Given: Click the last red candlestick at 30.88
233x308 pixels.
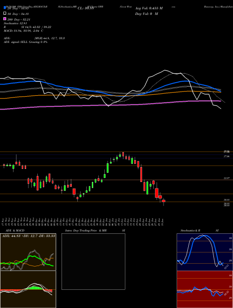Looking at the screenshot, I should tap(164, 201).
